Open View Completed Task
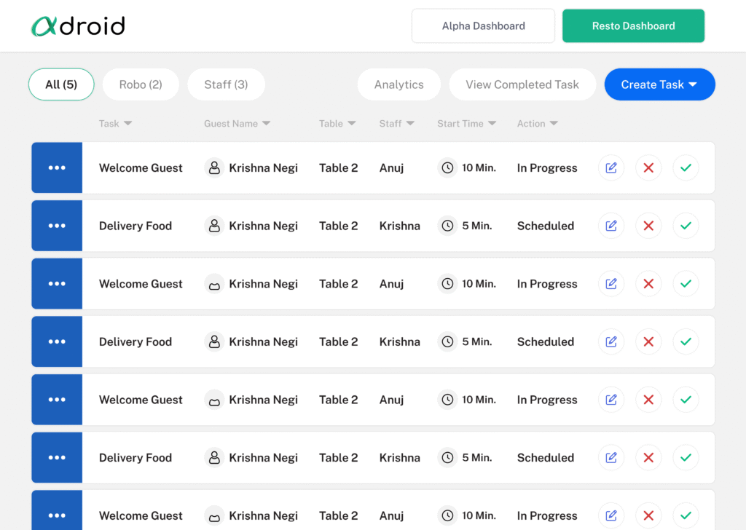 click(522, 84)
